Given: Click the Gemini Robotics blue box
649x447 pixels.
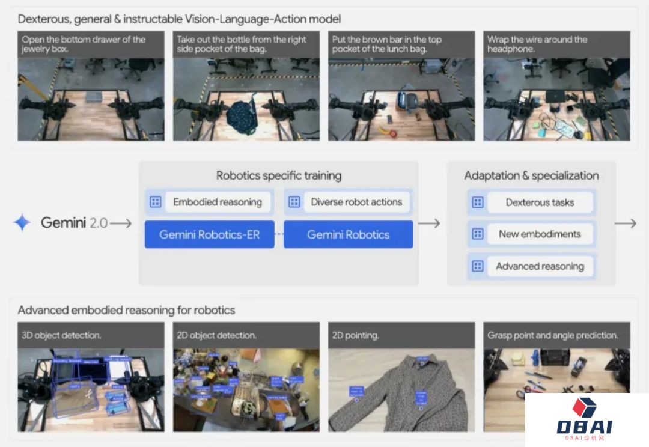Looking at the screenshot, I should tap(348, 234).
